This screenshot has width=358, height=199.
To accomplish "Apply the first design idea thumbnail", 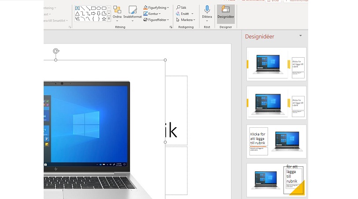I will point(276,64).
